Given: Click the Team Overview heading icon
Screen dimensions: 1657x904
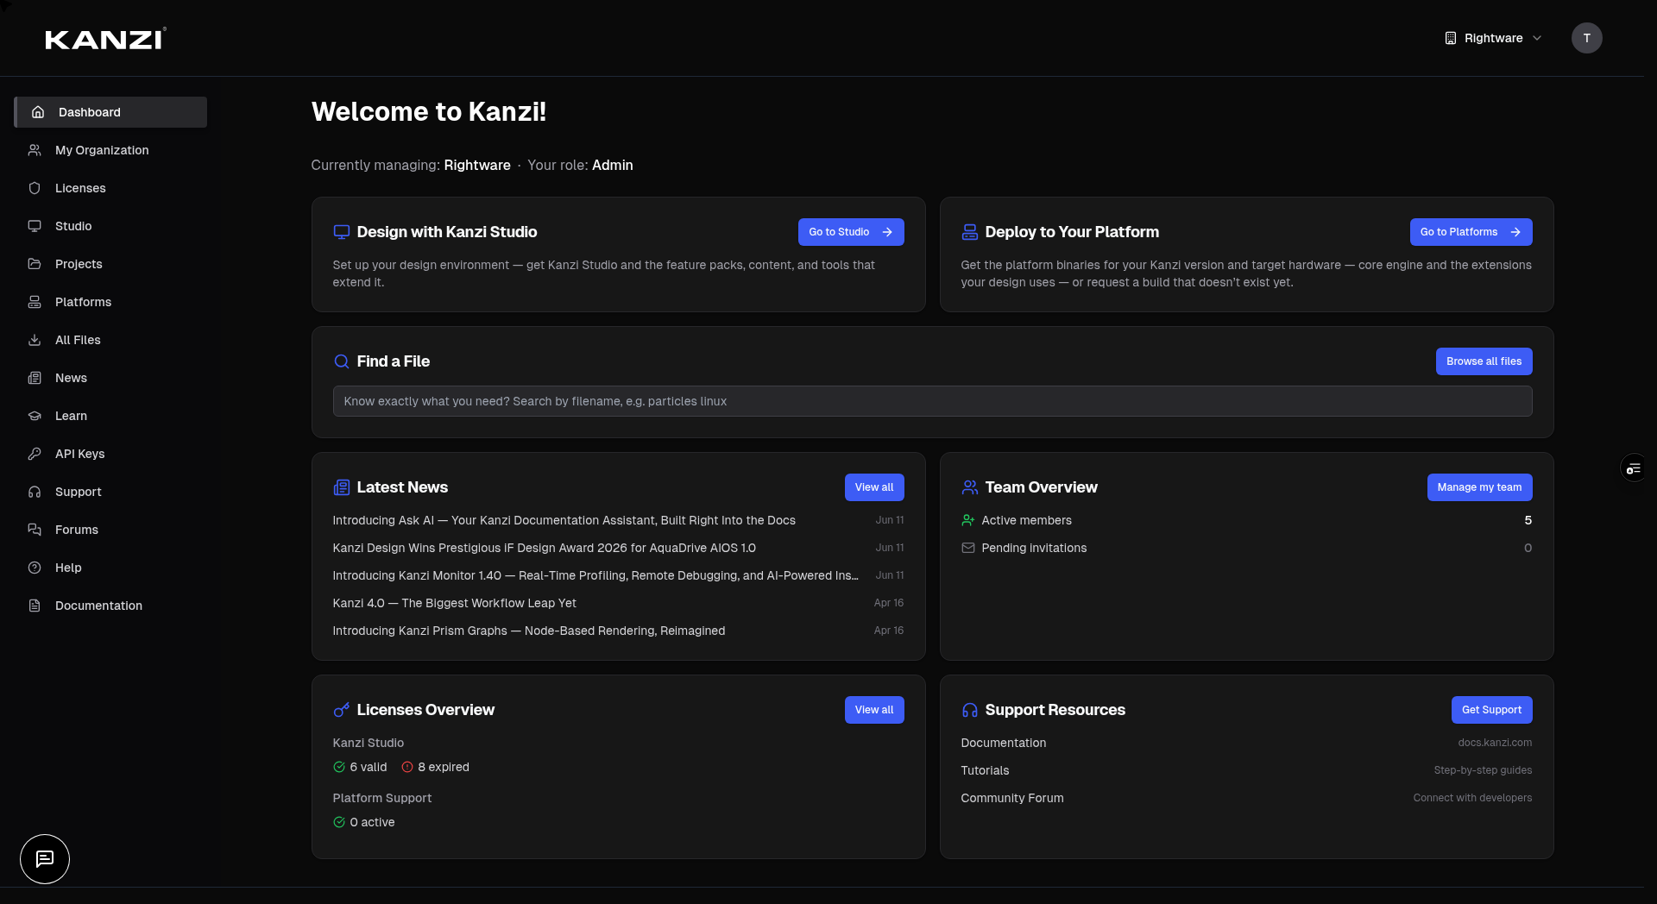Looking at the screenshot, I should tap(970, 487).
